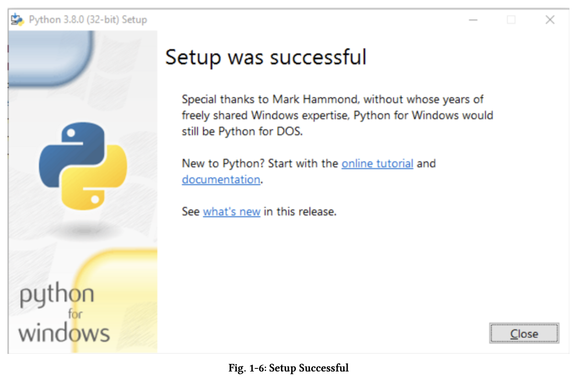Click the Mark Hammond thanks paragraph

click(336, 115)
